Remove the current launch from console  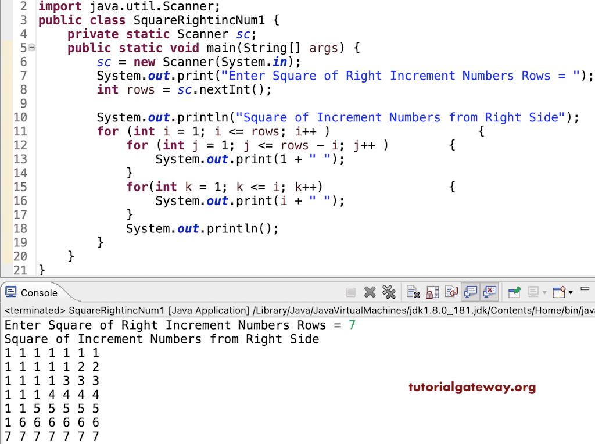pos(370,292)
